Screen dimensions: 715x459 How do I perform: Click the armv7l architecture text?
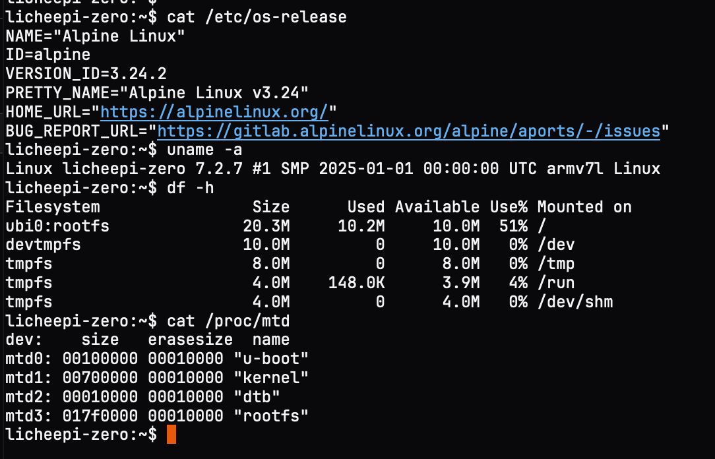tap(575, 169)
